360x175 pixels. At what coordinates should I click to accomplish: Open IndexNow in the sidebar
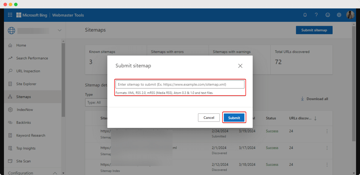25,110
